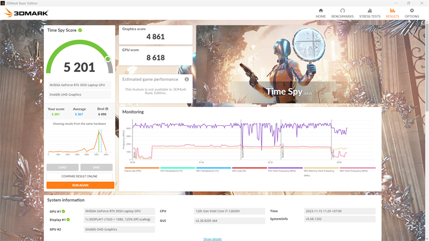Click the 3DMark logo

click(26, 13)
